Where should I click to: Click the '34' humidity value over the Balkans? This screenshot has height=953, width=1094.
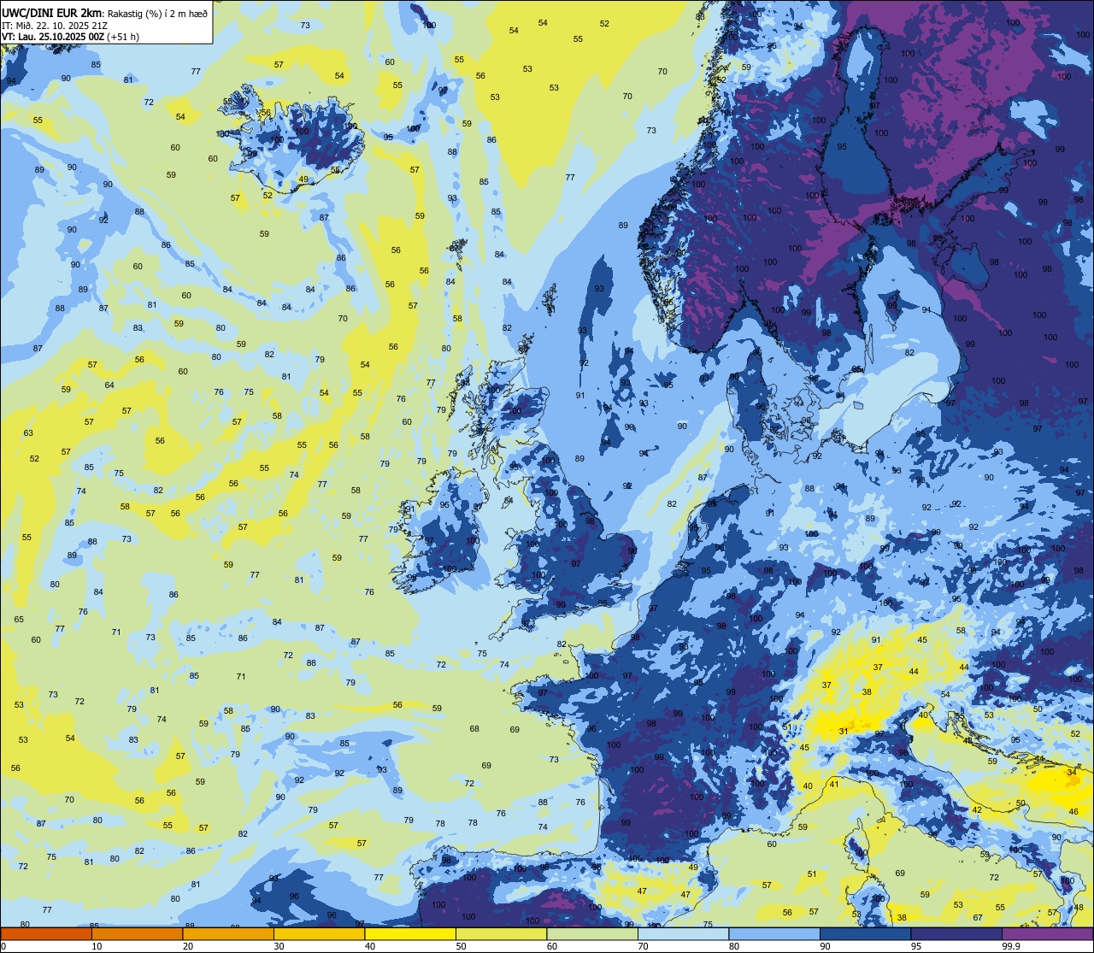tap(1073, 772)
